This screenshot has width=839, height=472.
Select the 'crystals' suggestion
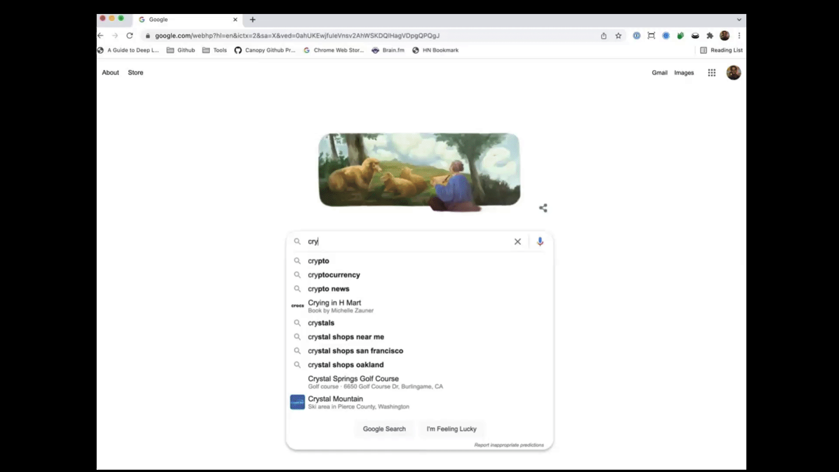419,323
